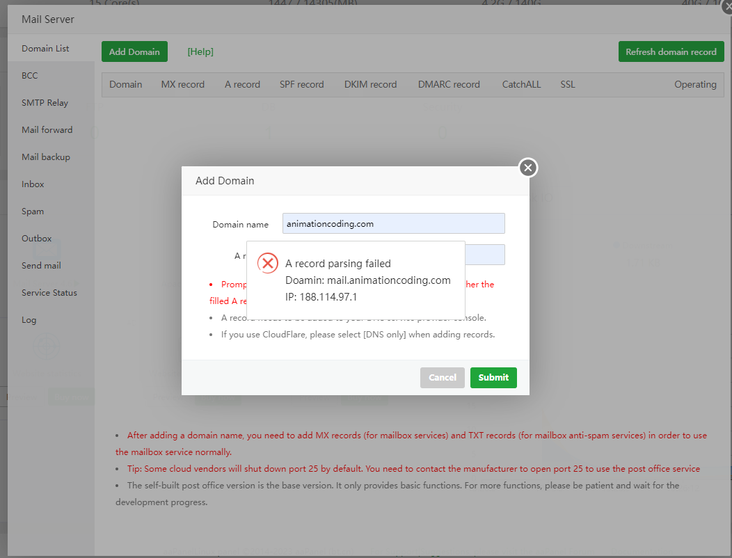Open Domain List section
Image resolution: width=732 pixels, height=558 pixels.
point(45,49)
